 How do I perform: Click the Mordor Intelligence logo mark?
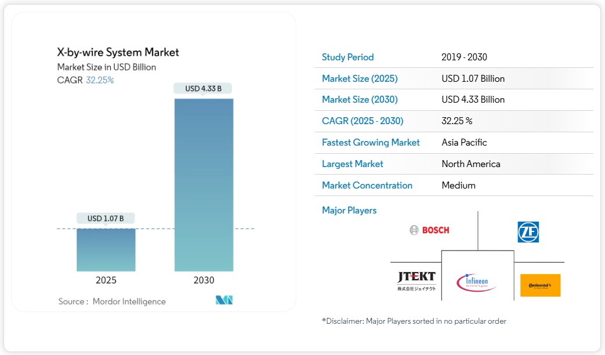(x=224, y=300)
